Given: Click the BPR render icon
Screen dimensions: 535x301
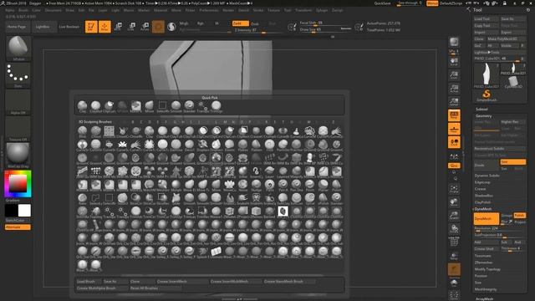Looking at the screenshot, I should pyautogui.click(x=454, y=42).
